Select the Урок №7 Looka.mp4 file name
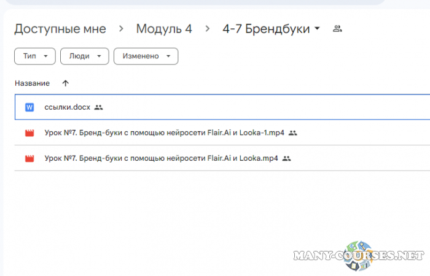430x276 pixels. click(161, 158)
